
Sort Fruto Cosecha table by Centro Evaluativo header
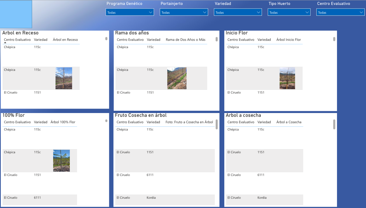pyautogui.click(x=130, y=122)
